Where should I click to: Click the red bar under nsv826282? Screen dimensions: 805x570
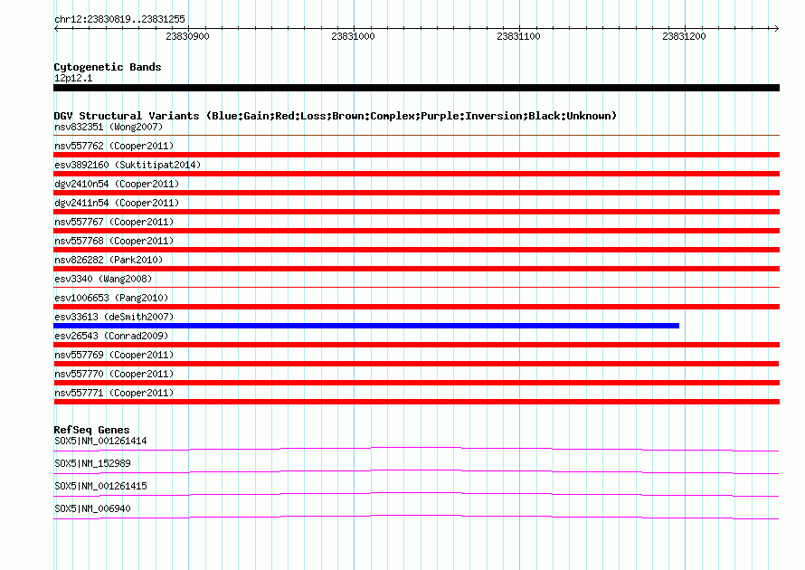pos(416,269)
